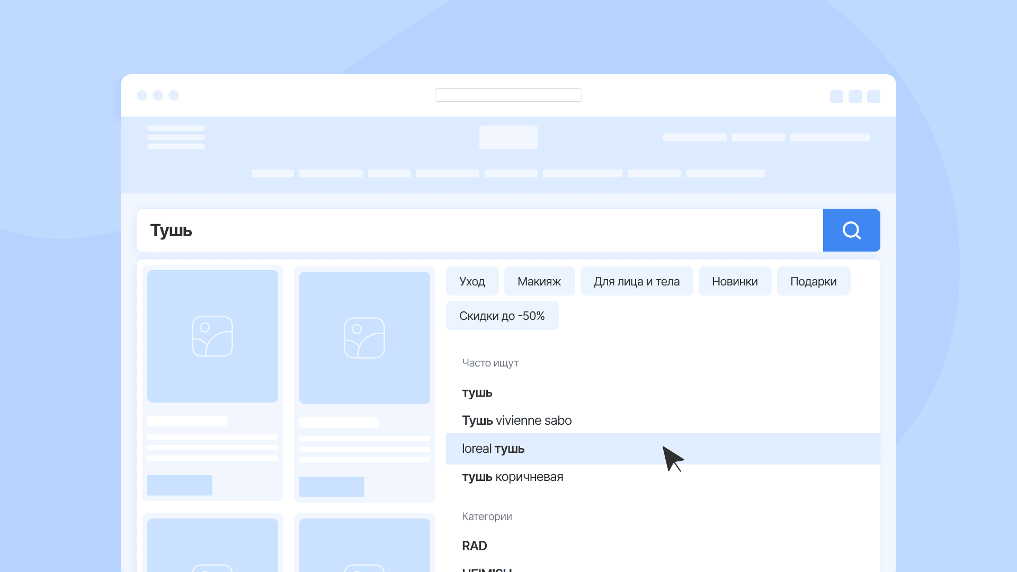Click the blue magnifier search button

(x=851, y=230)
